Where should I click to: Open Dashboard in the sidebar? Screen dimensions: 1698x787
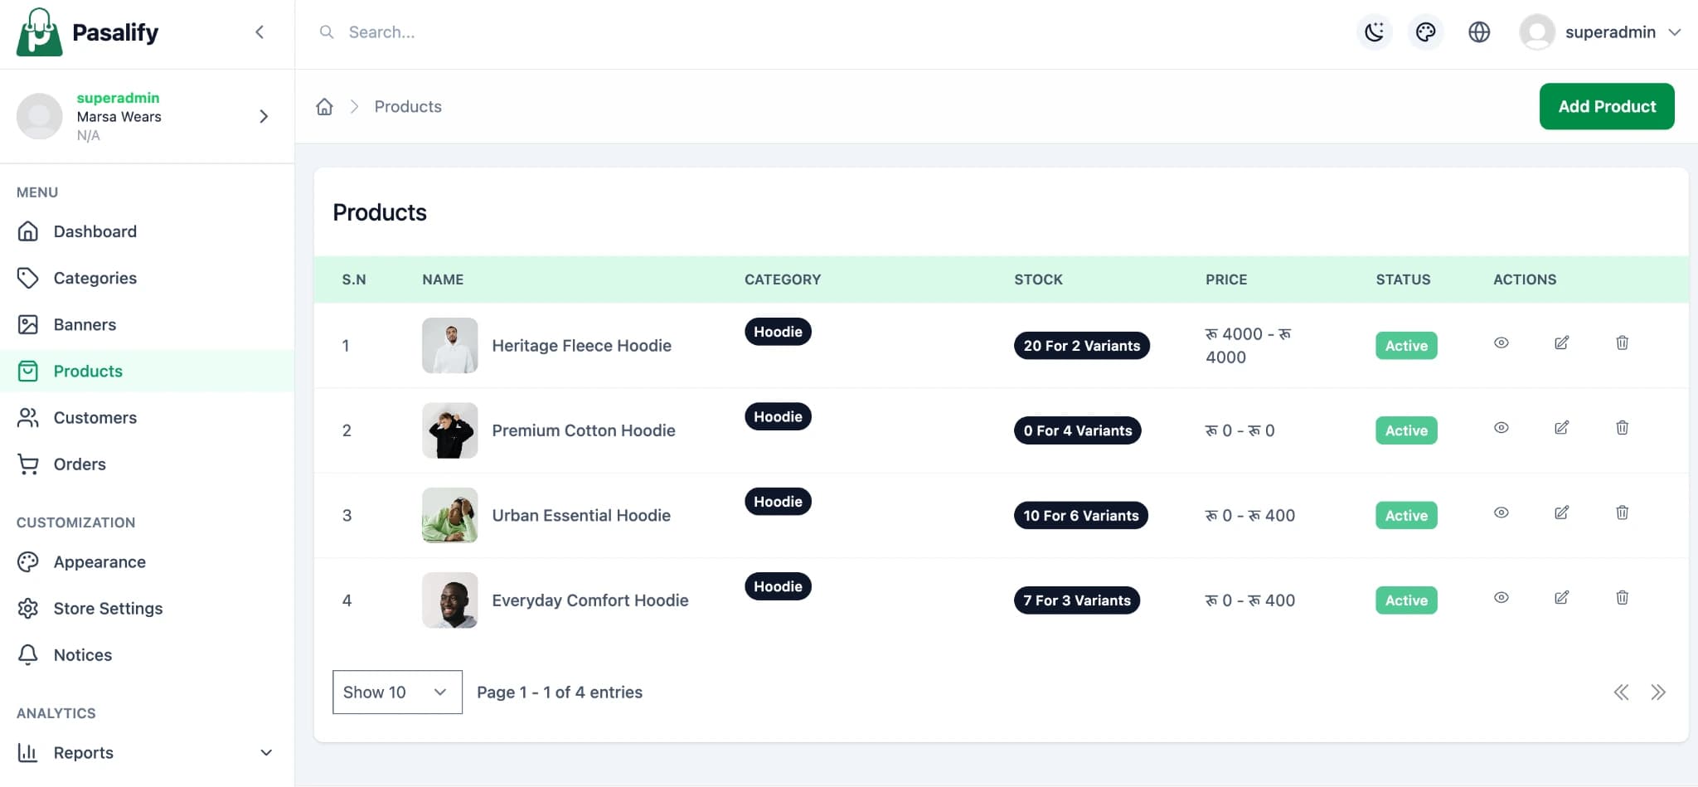[147, 231]
